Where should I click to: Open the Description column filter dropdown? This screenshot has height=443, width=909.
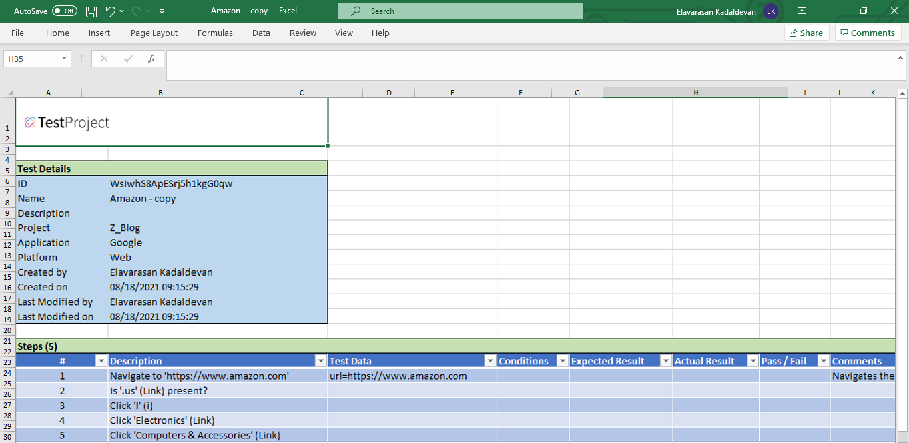pos(321,361)
